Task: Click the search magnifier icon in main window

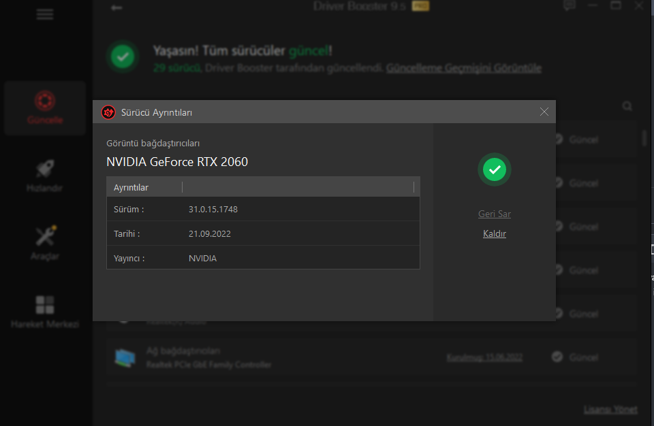Action: (627, 107)
